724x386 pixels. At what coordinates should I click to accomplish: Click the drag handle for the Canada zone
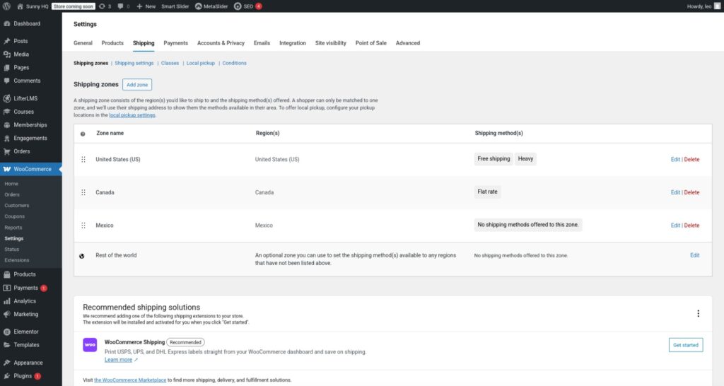tap(83, 192)
